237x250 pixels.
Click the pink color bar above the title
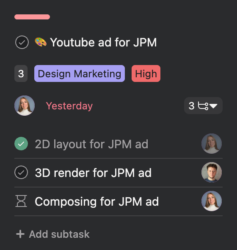(x=32, y=17)
